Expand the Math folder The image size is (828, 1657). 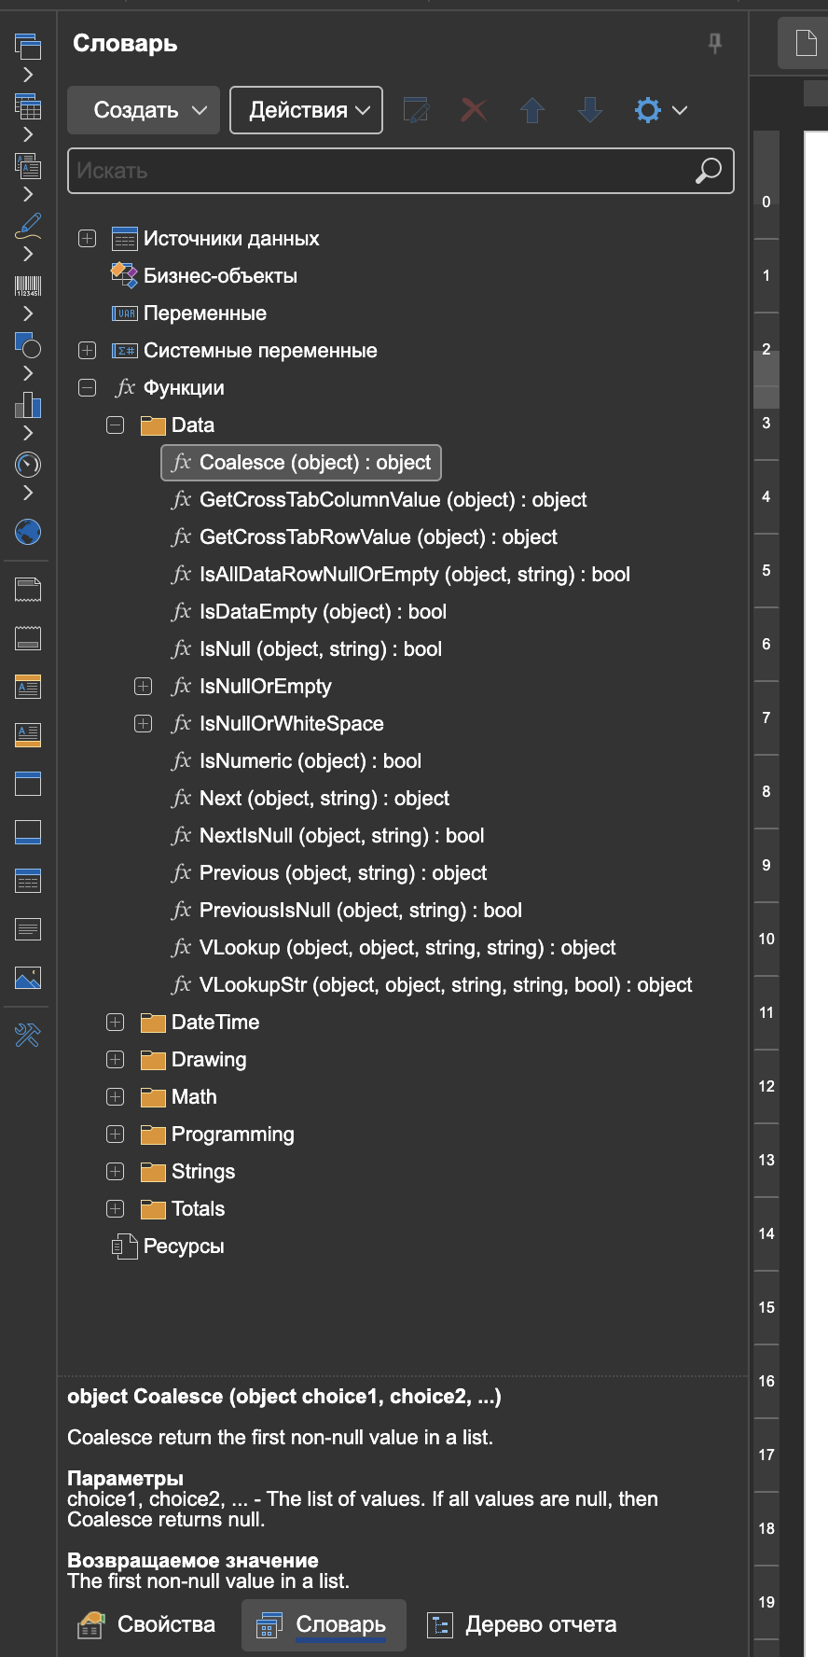(115, 1097)
